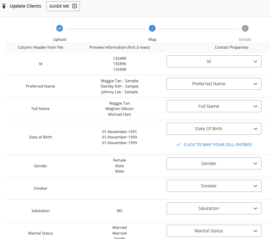The height and width of the screenshot is (239, 270).
Task: Click the Gender column header label
Action: click(x=40, y=166)
